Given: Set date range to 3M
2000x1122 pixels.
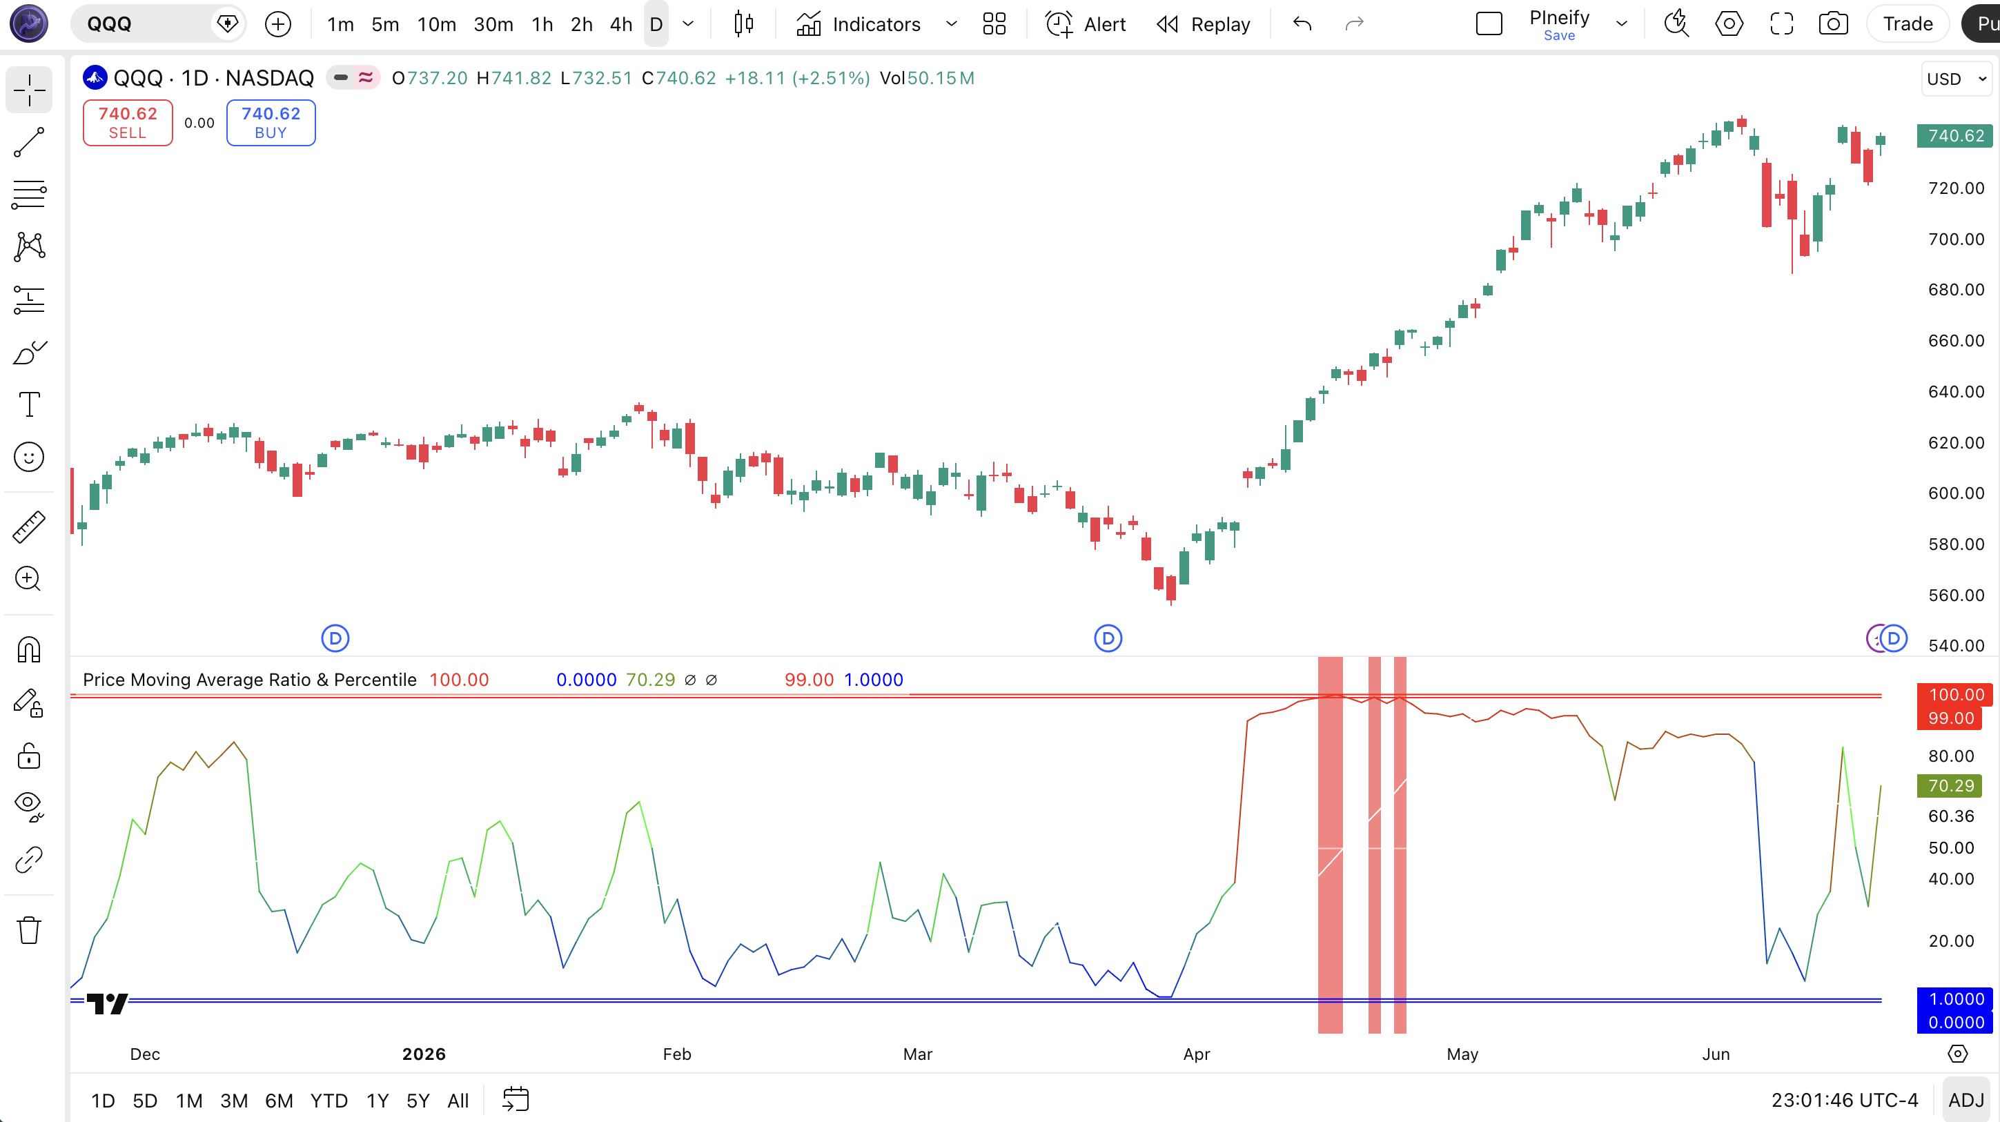Looking at the screenshot, I should [234, 1101].
